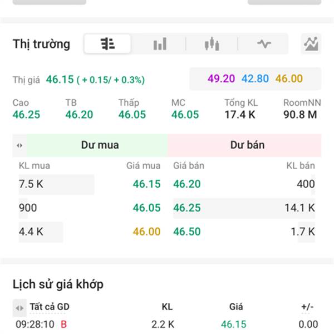Choose ask price 46.20 in order book

tap(187, 184)
